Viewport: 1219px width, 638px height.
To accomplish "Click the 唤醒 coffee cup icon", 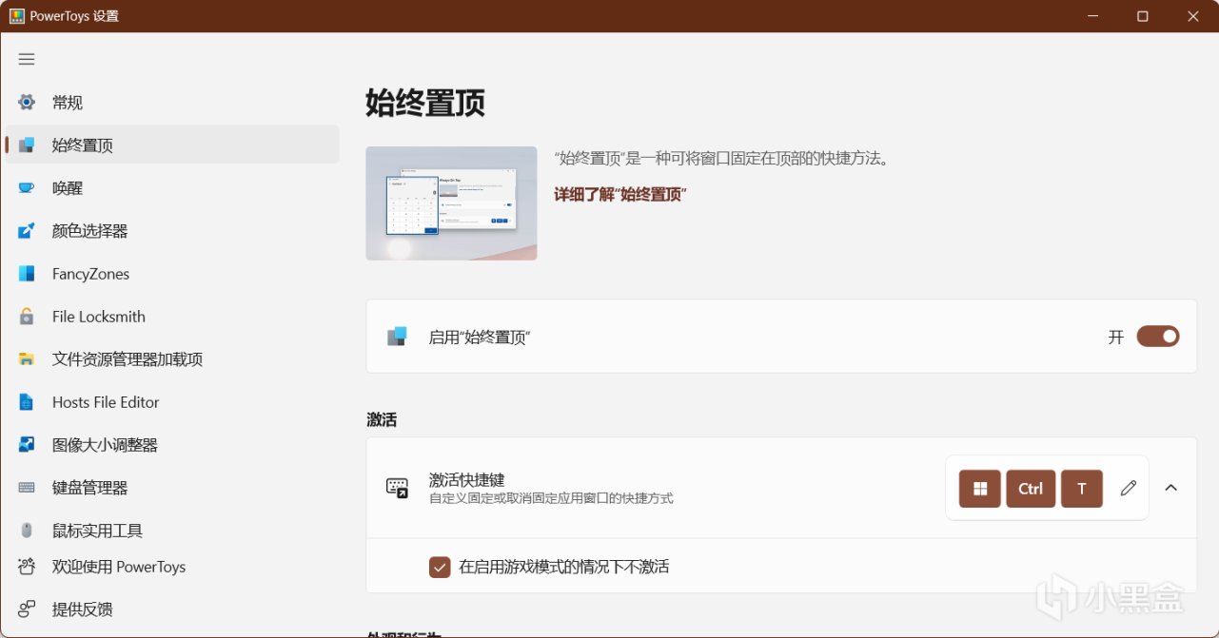I will (27, 188).
